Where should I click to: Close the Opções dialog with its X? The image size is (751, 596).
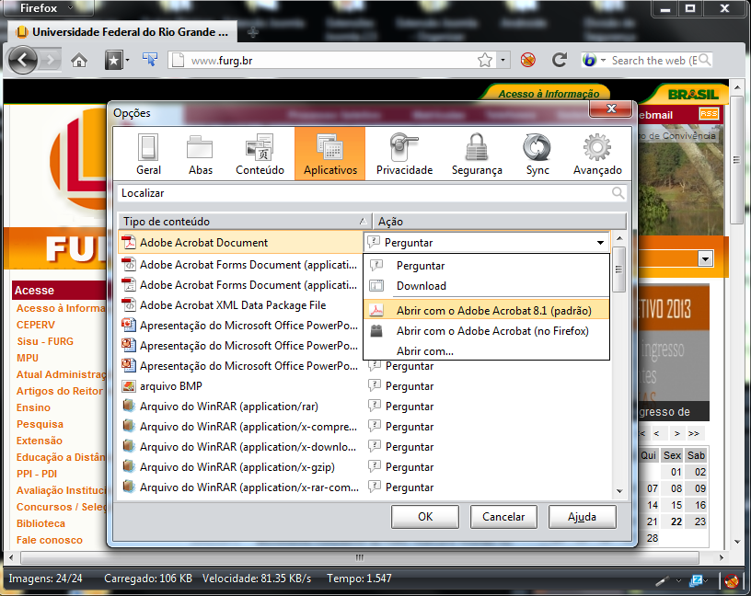pos(611,109)
